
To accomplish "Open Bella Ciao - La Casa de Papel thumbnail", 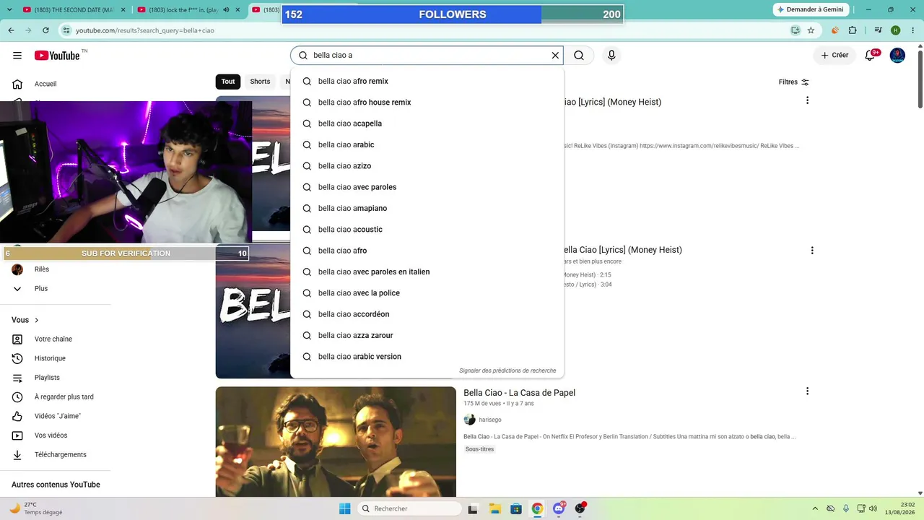I will 336,442.
